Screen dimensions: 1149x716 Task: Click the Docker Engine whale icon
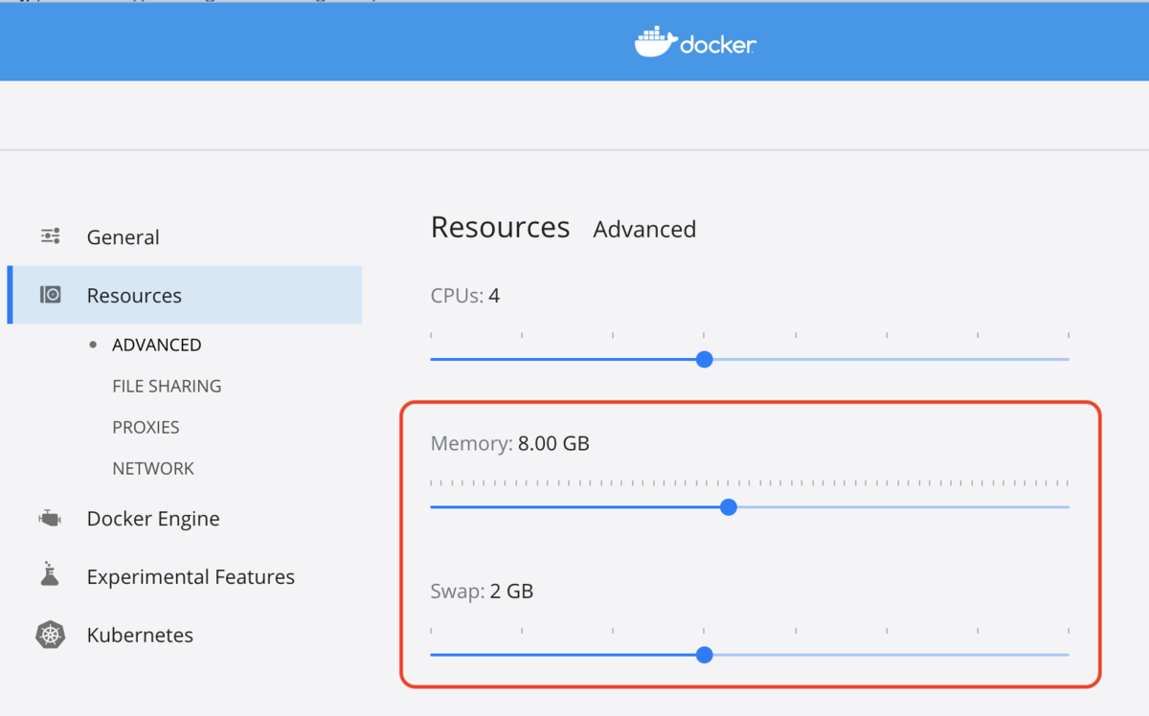[x=50, y=518]
